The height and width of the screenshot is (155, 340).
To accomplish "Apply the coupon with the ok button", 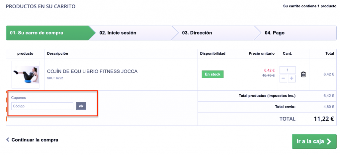I will pyautogui.click(x=81, y=106).
